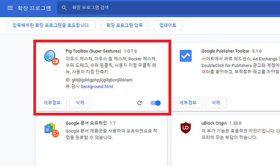280x166 pixels.
Task: Open the hamburger main menu
Action: pyautogui.click(x=10, y=8)
